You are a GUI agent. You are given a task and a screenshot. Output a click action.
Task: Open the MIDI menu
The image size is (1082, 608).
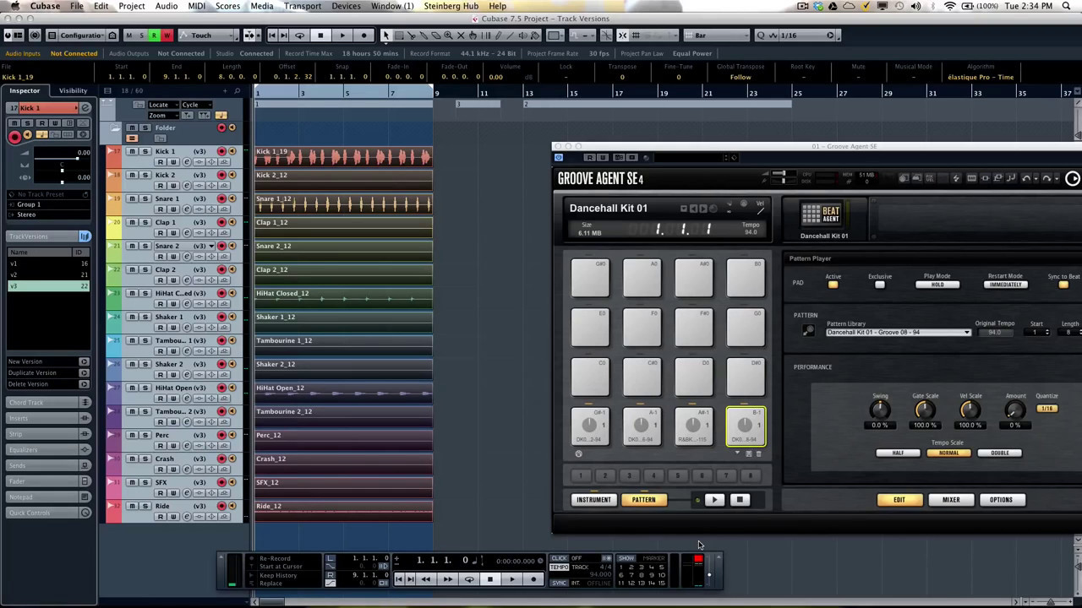[196, 6]
